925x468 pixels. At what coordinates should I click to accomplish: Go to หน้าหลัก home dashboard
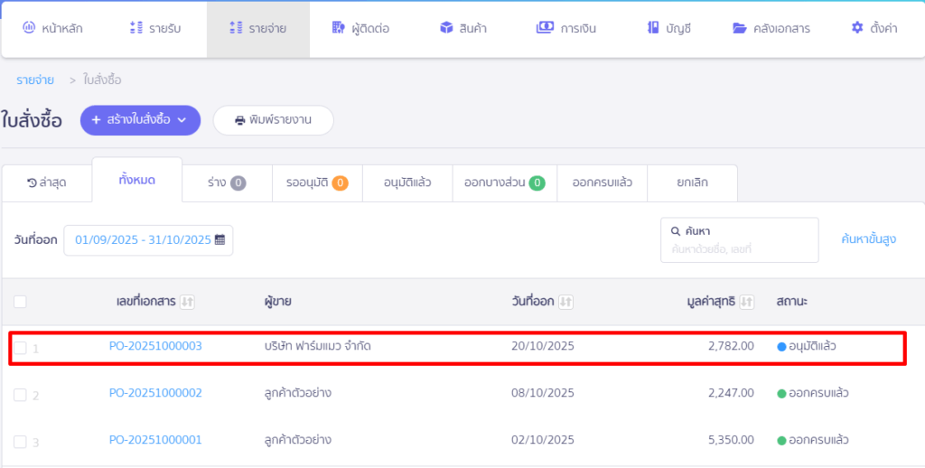point(52,28)
